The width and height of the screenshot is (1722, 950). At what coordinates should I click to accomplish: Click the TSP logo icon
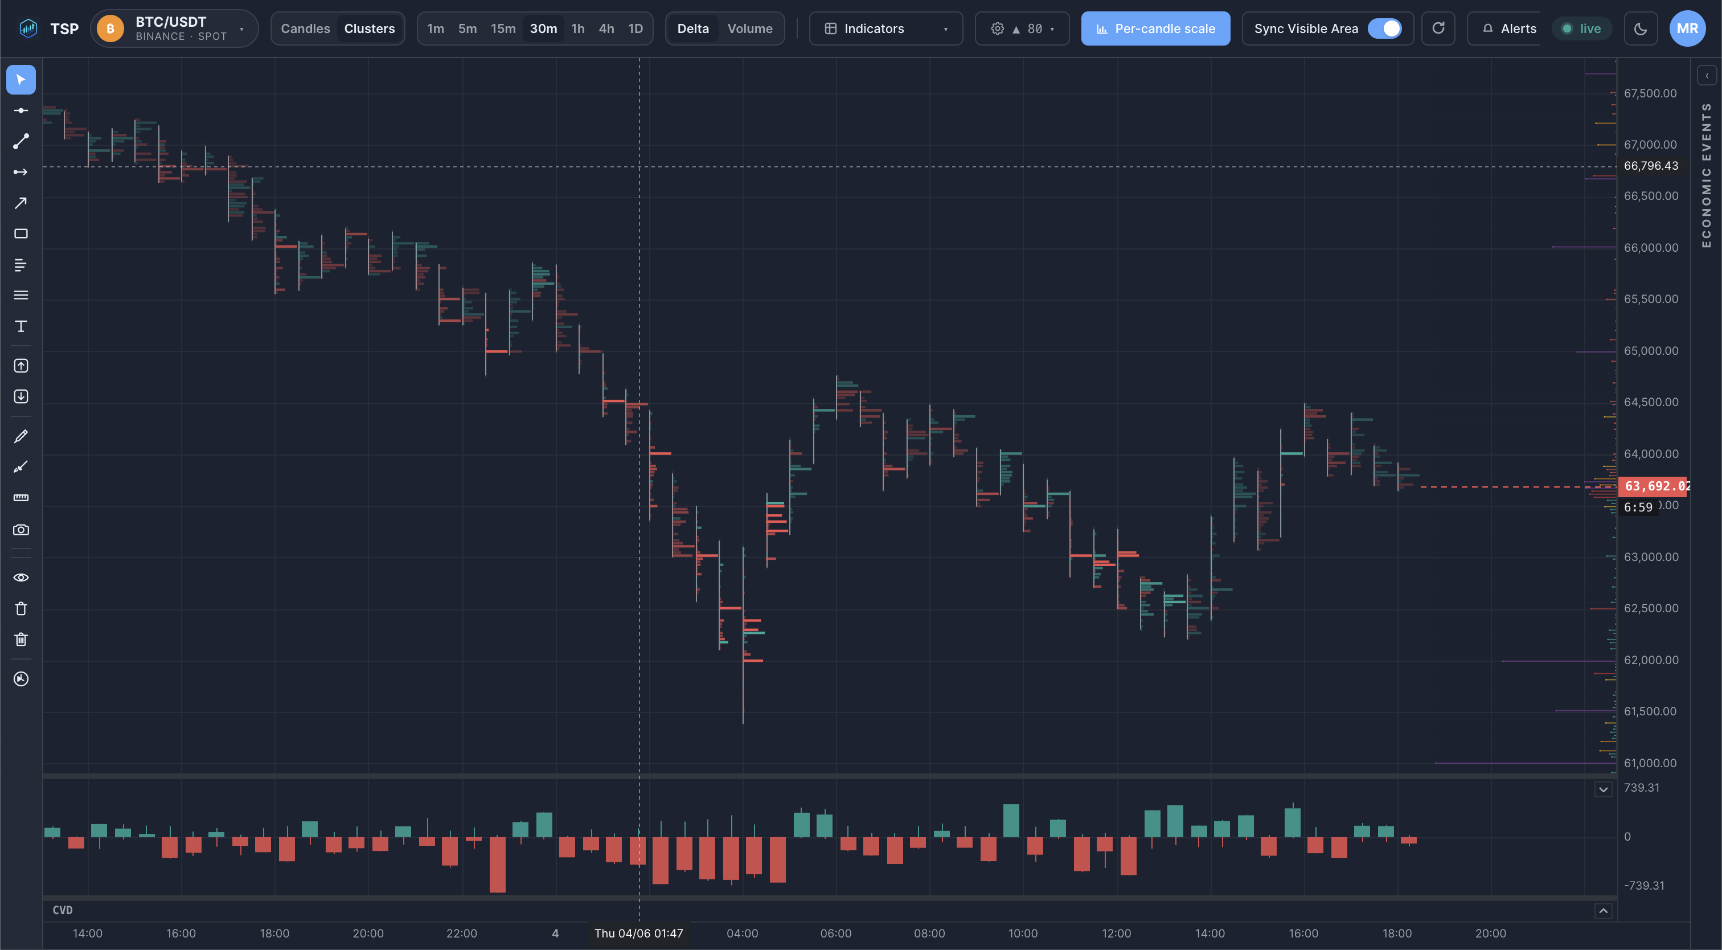[x=28, y=28]
